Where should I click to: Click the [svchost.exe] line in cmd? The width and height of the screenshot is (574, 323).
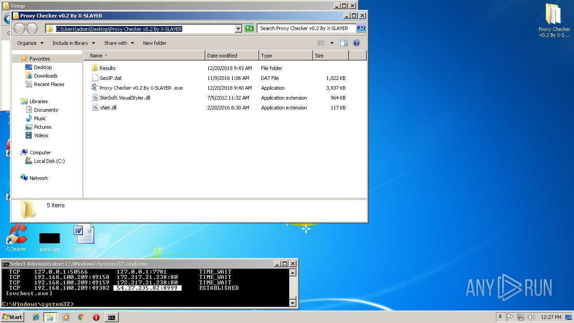tap(29, 293)
